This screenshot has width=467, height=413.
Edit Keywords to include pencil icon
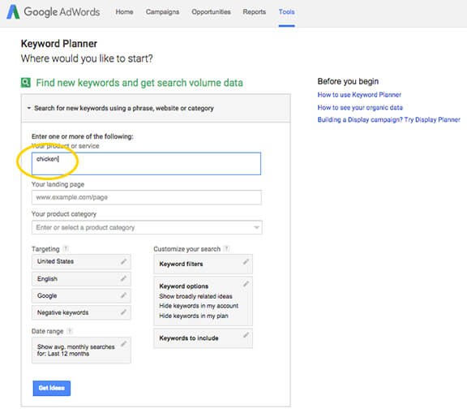tap(246, 335)
